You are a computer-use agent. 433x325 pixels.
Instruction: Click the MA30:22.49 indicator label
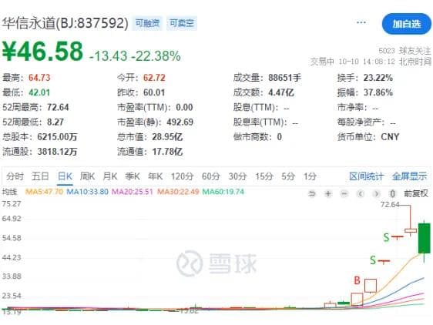tap(178, 191)
